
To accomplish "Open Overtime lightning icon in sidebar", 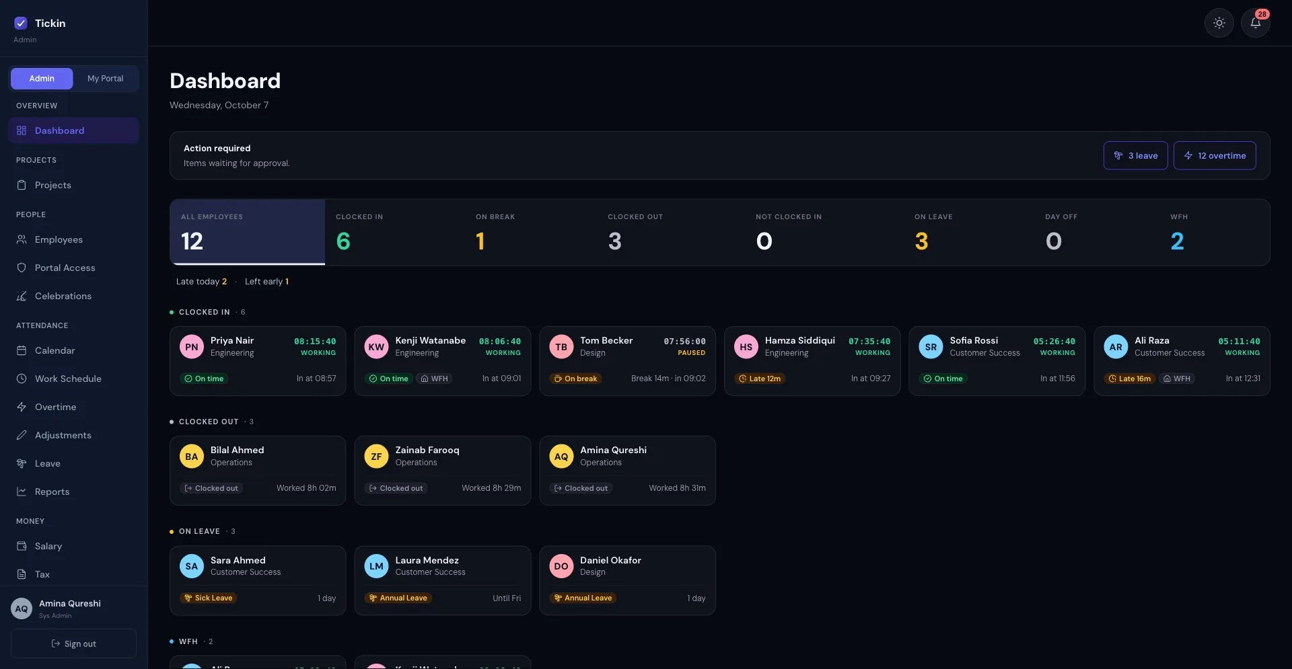I will [22, 407].
